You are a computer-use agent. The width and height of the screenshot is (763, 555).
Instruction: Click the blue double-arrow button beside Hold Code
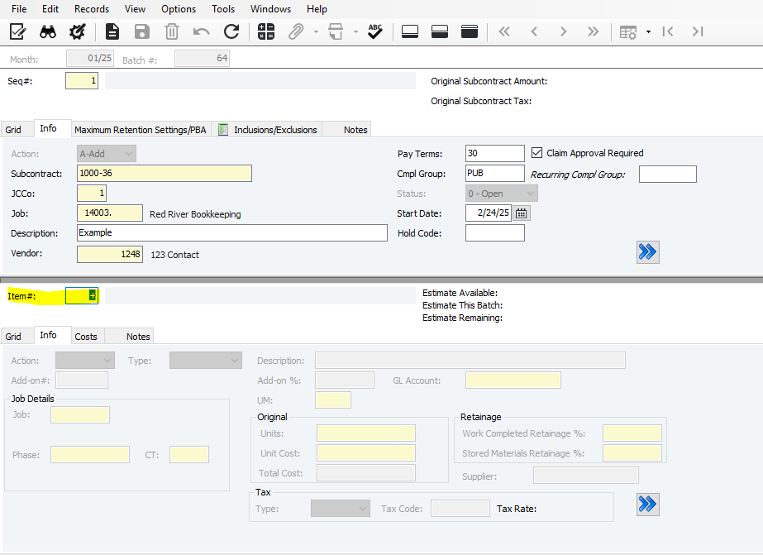pos(648,252)
